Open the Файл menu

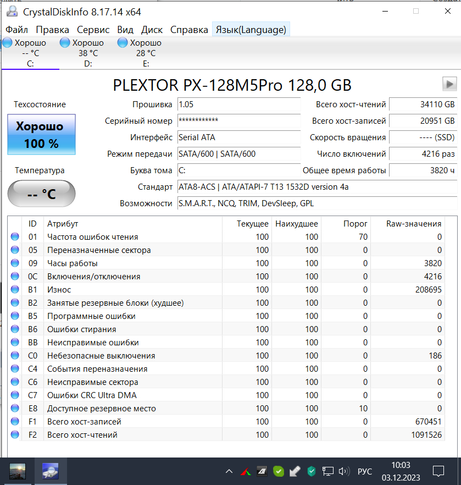tap(16, 30)
